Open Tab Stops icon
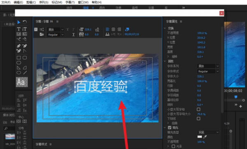The width and height of the screenshot is (247, 149). (x=107, y=34)
